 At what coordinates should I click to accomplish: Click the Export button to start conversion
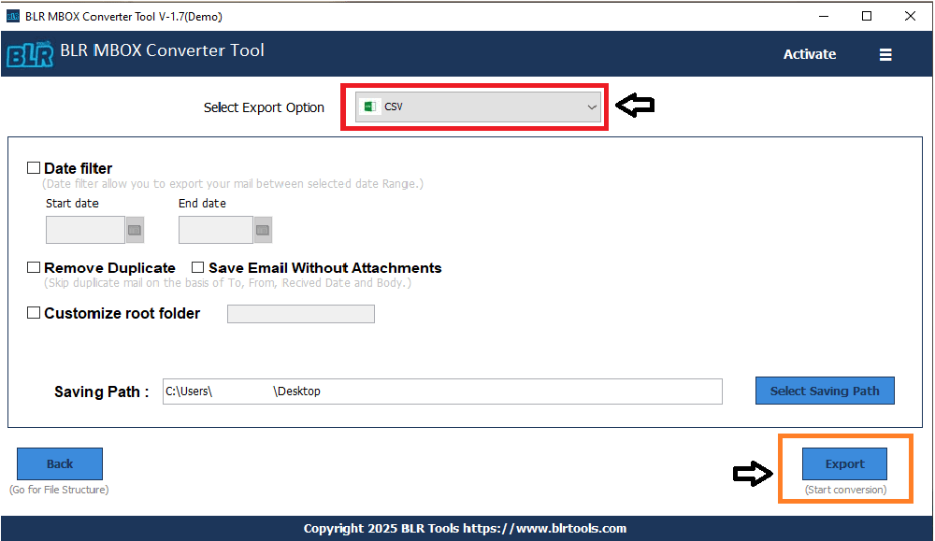point(844,463)
